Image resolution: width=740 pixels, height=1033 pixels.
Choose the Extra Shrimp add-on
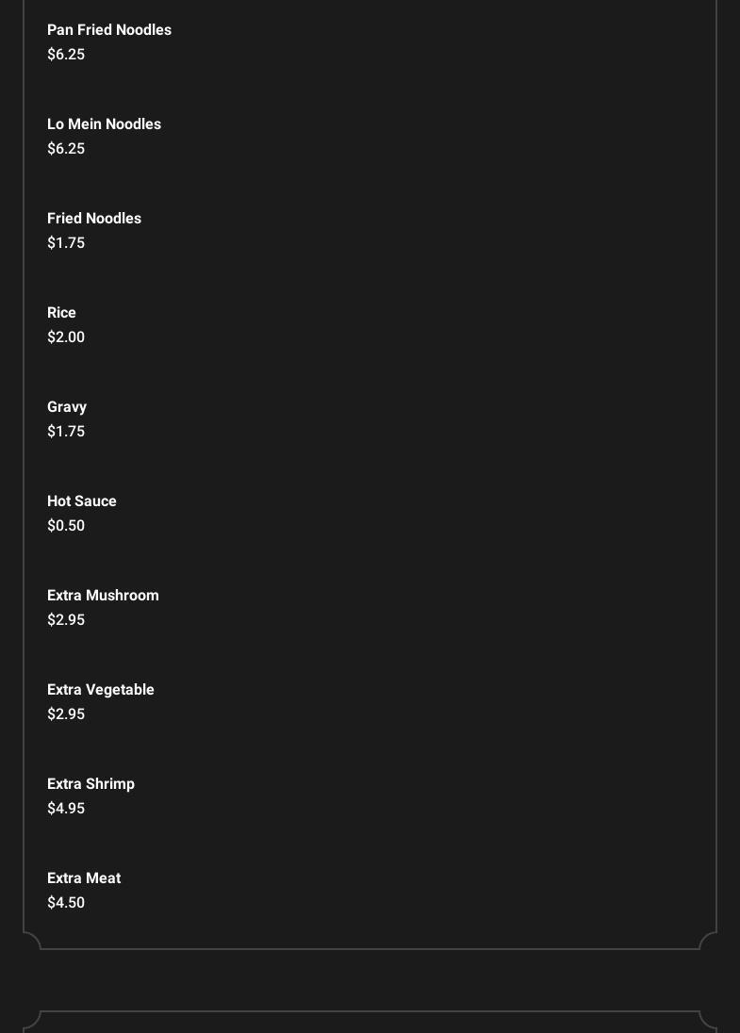pyautogui.click(x=90, y=784)
